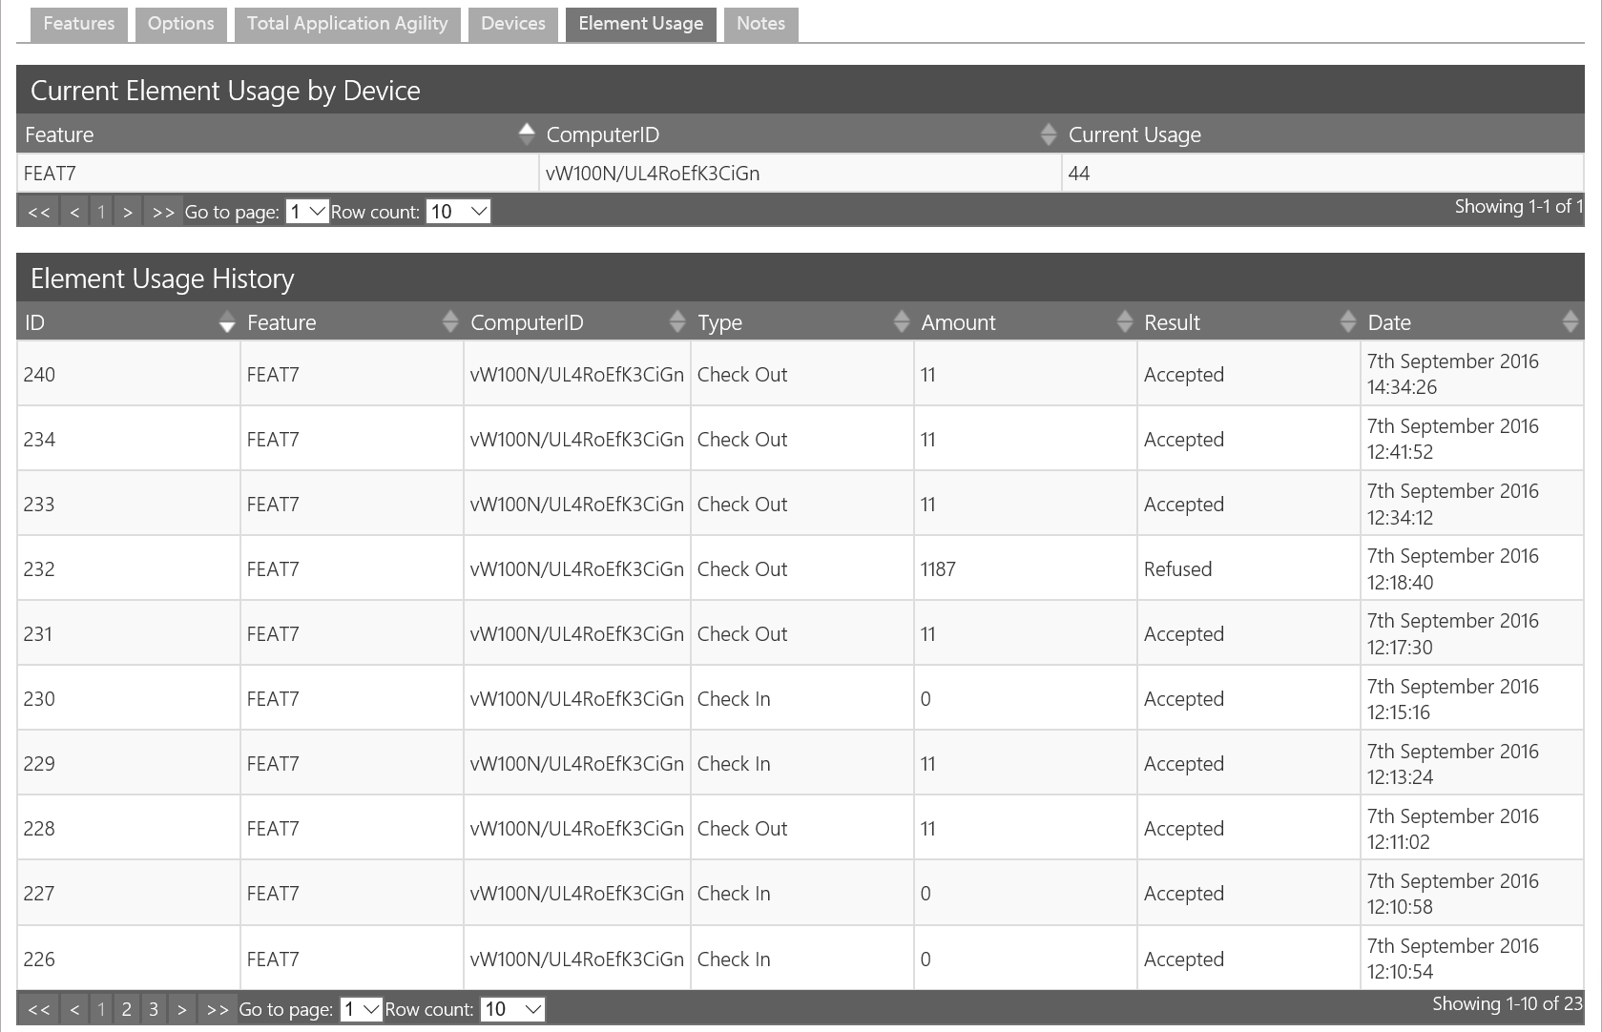Open Total Application Agility tab
Screen dimensions: 1602x1032
[347, 24]
